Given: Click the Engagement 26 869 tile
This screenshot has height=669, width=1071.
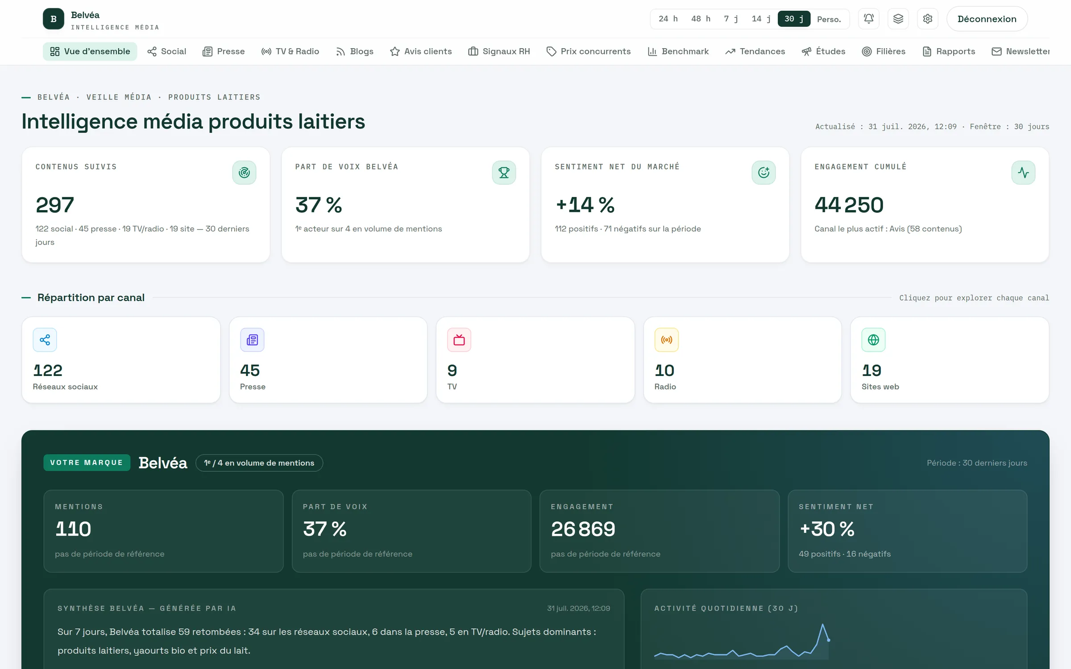Looking at the screenshot, I should pyautogui.click(x=660, y=531).
